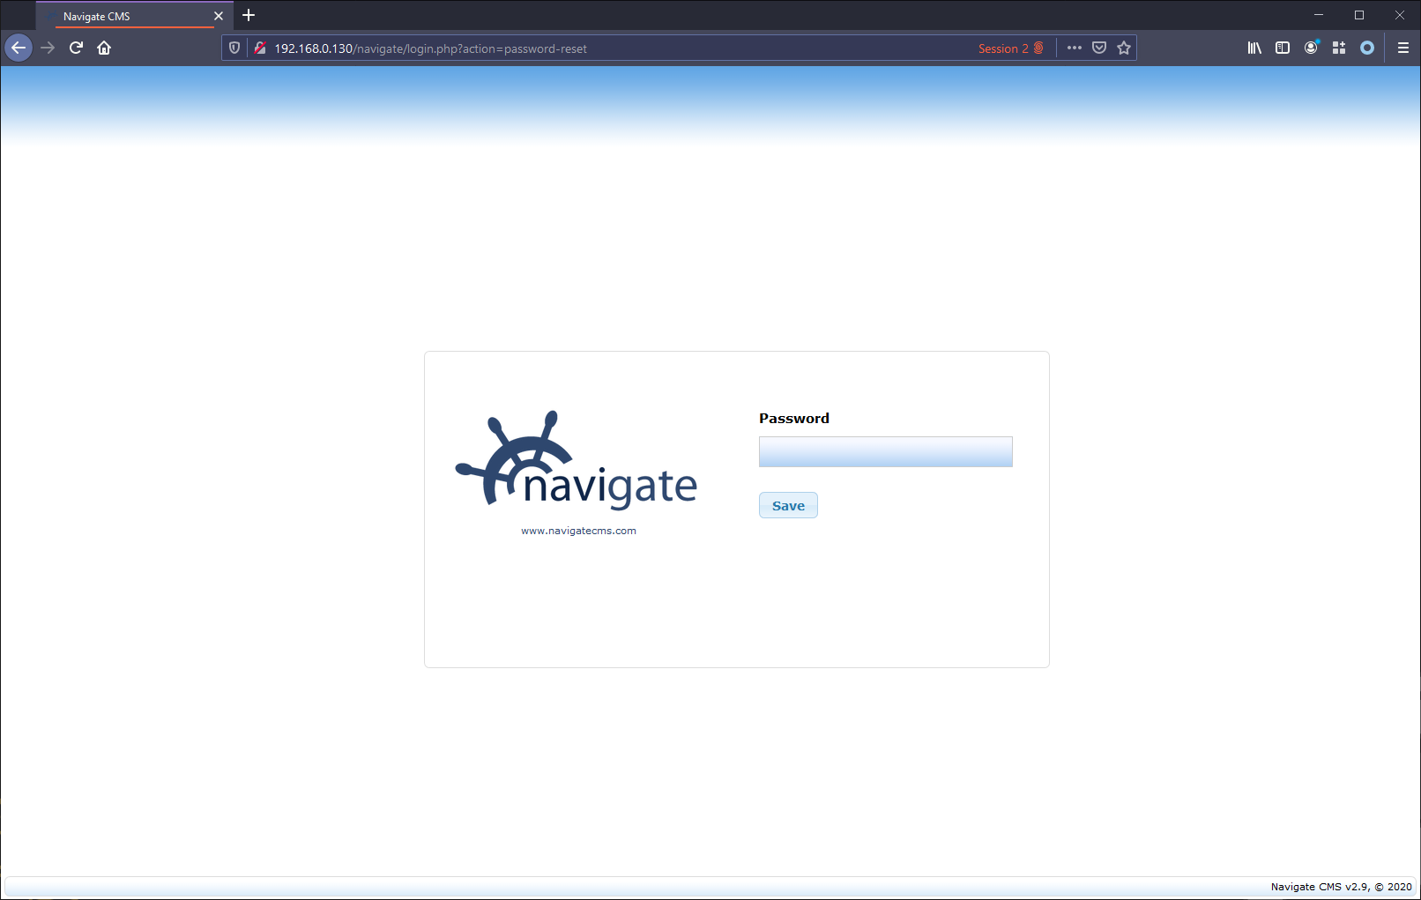
Task: Open the containers grid extension
Action: click(1339, 48)
